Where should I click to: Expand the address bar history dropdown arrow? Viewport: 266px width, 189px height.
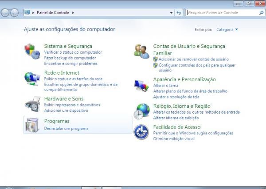(171, 13)
